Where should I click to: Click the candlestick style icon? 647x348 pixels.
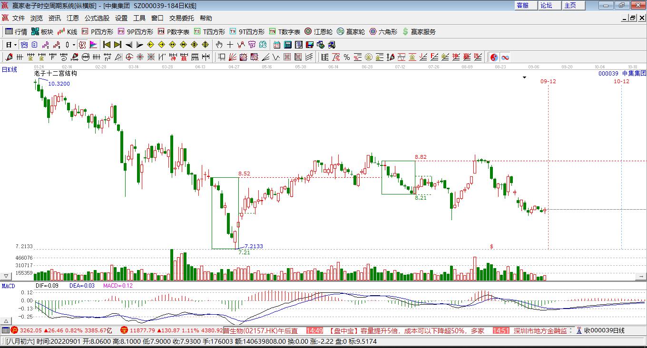(68, 45)
